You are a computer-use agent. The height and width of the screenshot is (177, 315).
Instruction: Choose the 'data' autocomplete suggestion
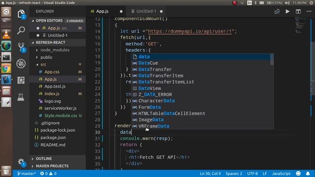(x=201, y=57)
